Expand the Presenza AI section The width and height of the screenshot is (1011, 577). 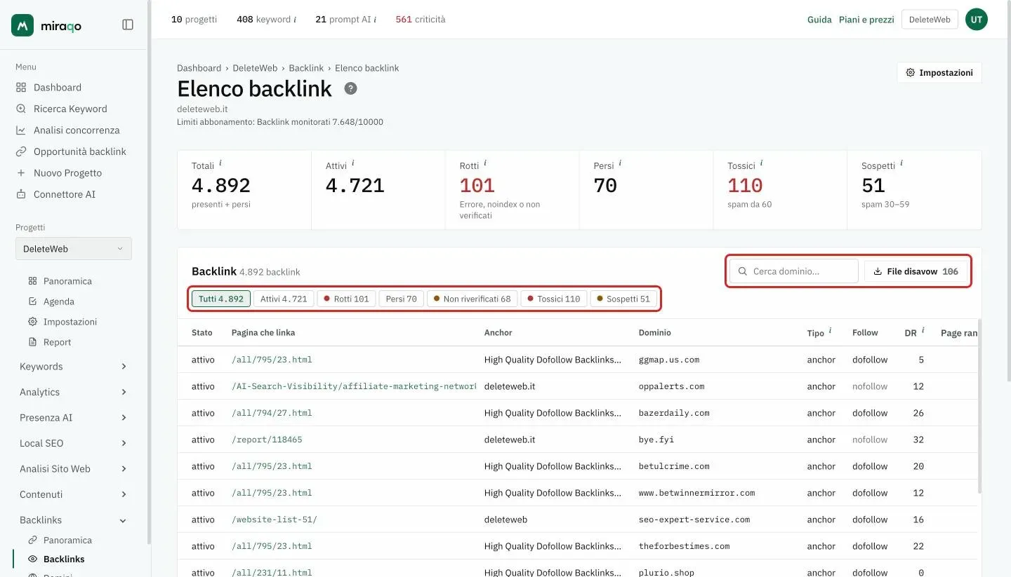[x=73, y=418]
